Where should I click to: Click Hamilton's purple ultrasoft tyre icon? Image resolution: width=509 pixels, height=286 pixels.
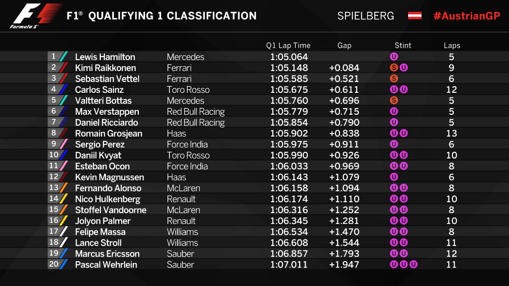click(x=394, y=57)
